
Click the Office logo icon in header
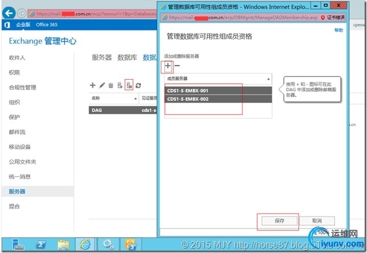(7, 25)
